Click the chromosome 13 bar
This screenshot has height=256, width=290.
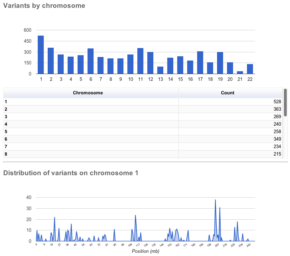pyautogui.click(x=160, y=70)
